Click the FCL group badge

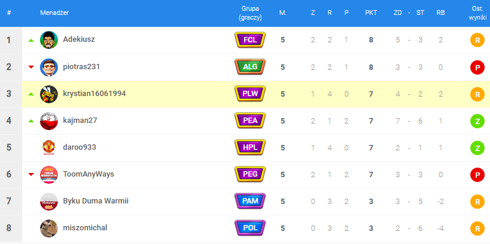click(x=250, y=40)
